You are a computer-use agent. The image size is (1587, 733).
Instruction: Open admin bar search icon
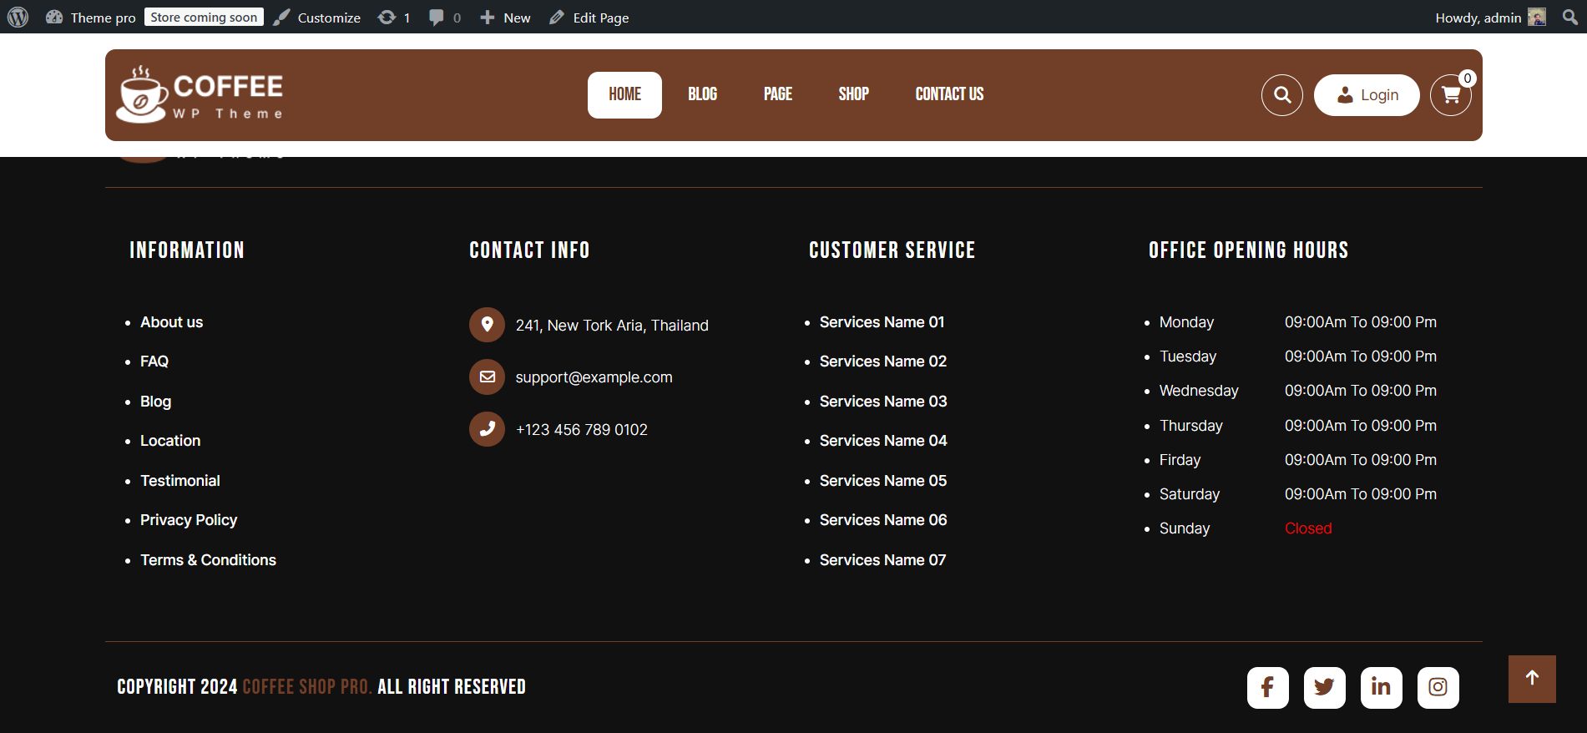[1569, 18]
